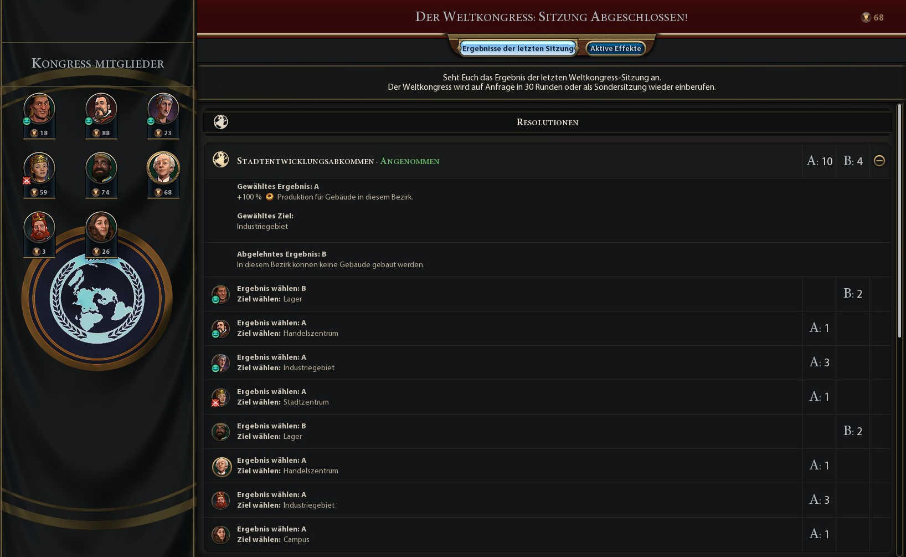Open Ergebnisse der letzten Sitzung tab
This screenshot has width=906, height=557.
pos(518,48)
